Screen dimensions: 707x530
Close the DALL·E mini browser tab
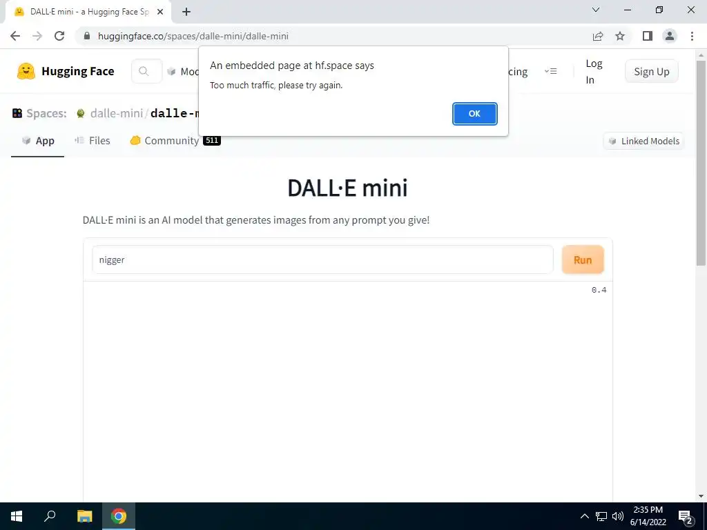[160, 12]
